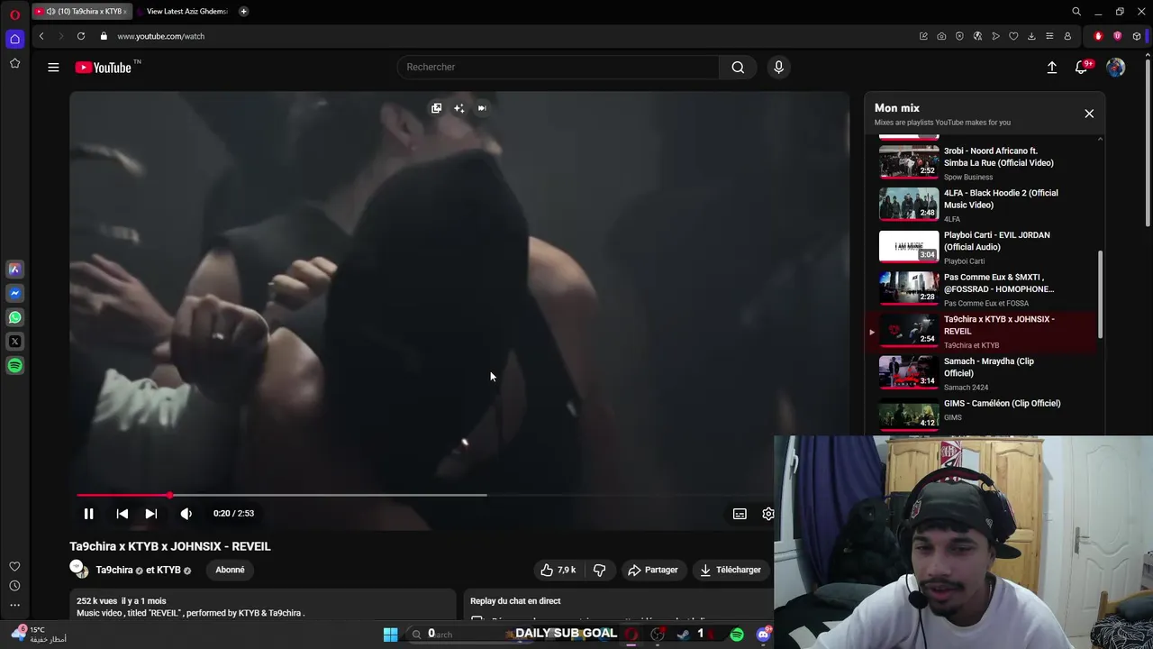Open the red ad blocker extension icon
The image size is (1153, 649).
coord(1098,36)
